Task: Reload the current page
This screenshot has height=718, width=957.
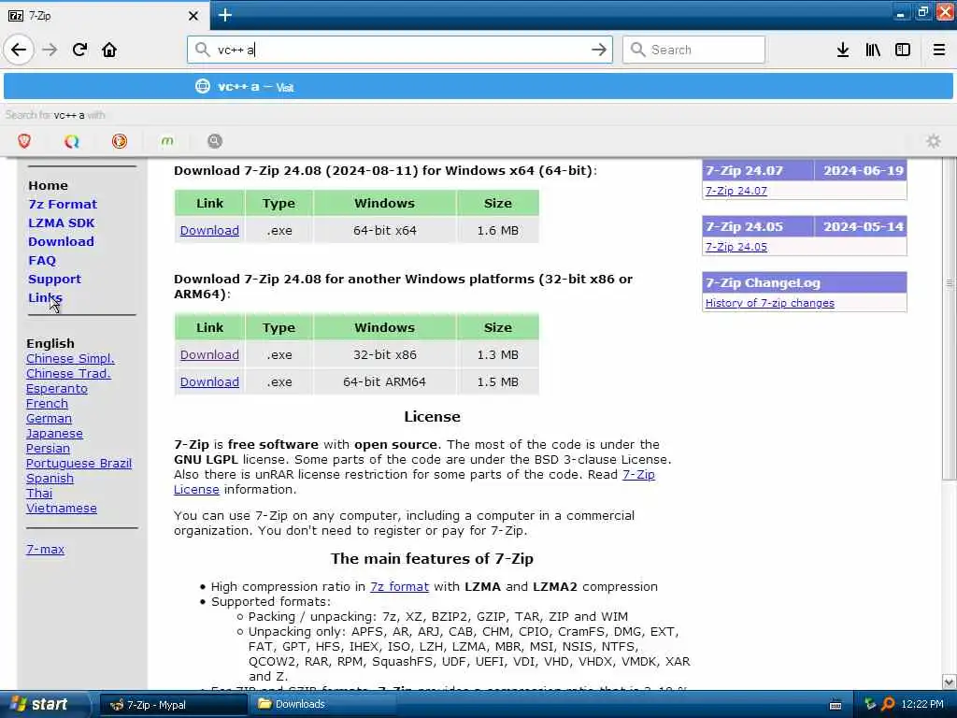Action: tap(79, 50)
